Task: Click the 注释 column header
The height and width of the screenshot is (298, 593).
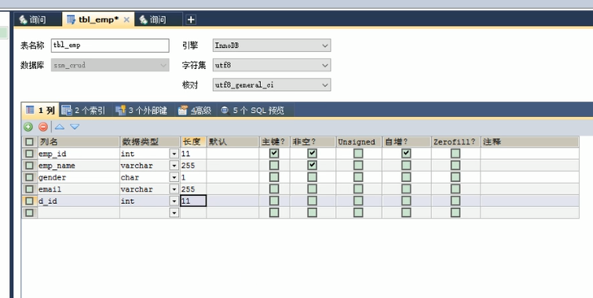Action: coord(530,142)
